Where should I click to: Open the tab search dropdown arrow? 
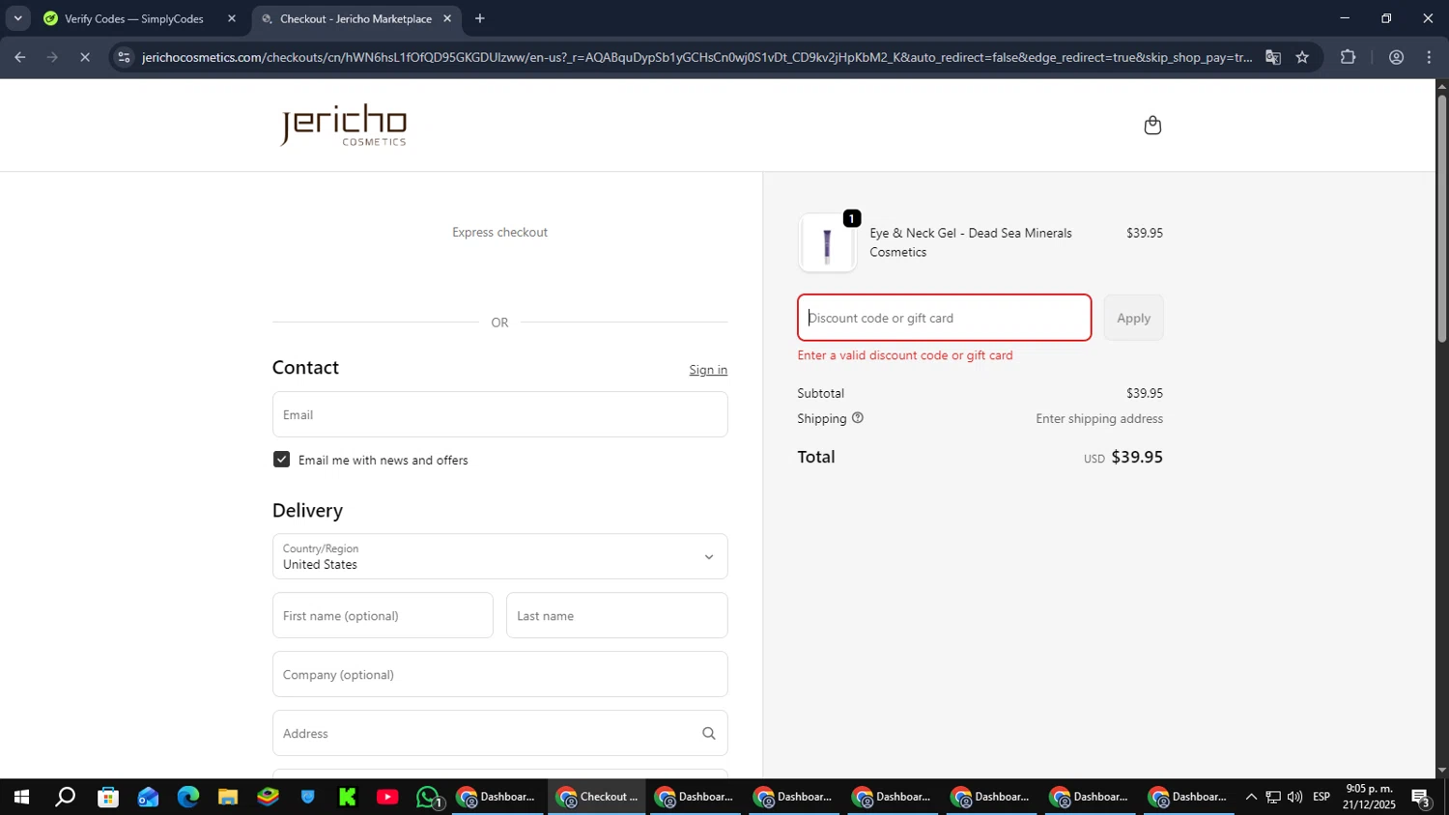[x=17, y=18]
